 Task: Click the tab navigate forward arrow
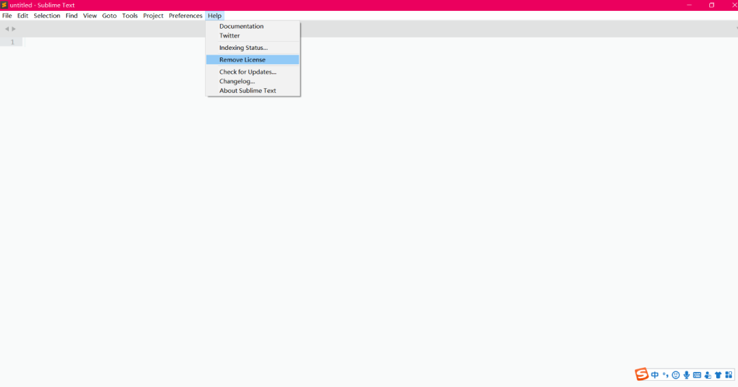coord(14,29)
